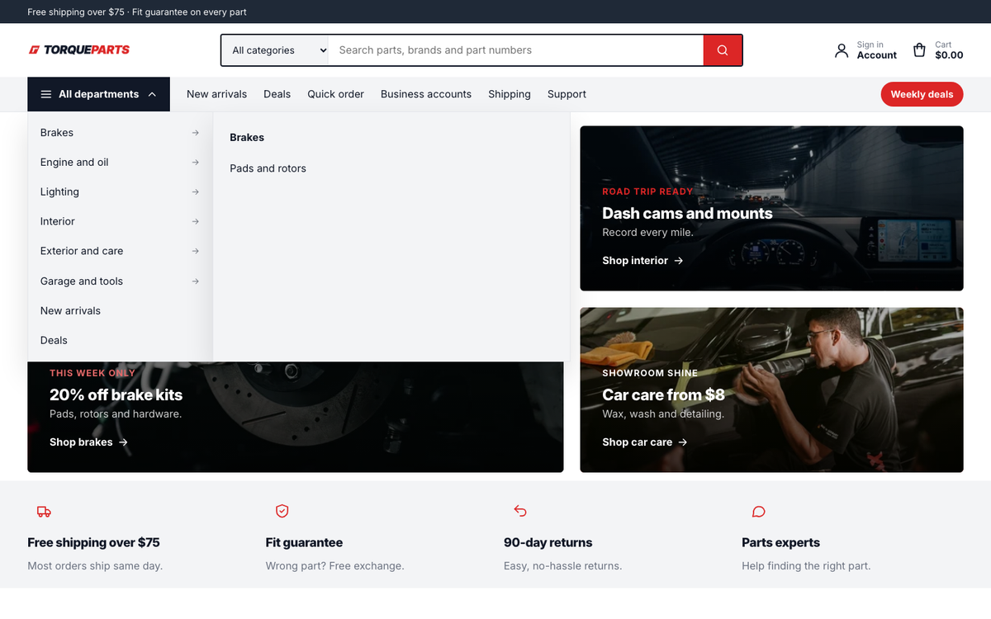This screenshot has height=619, width=991.
Task: Expand the Lighting submenu arrow
Action: tap(195, 192)
